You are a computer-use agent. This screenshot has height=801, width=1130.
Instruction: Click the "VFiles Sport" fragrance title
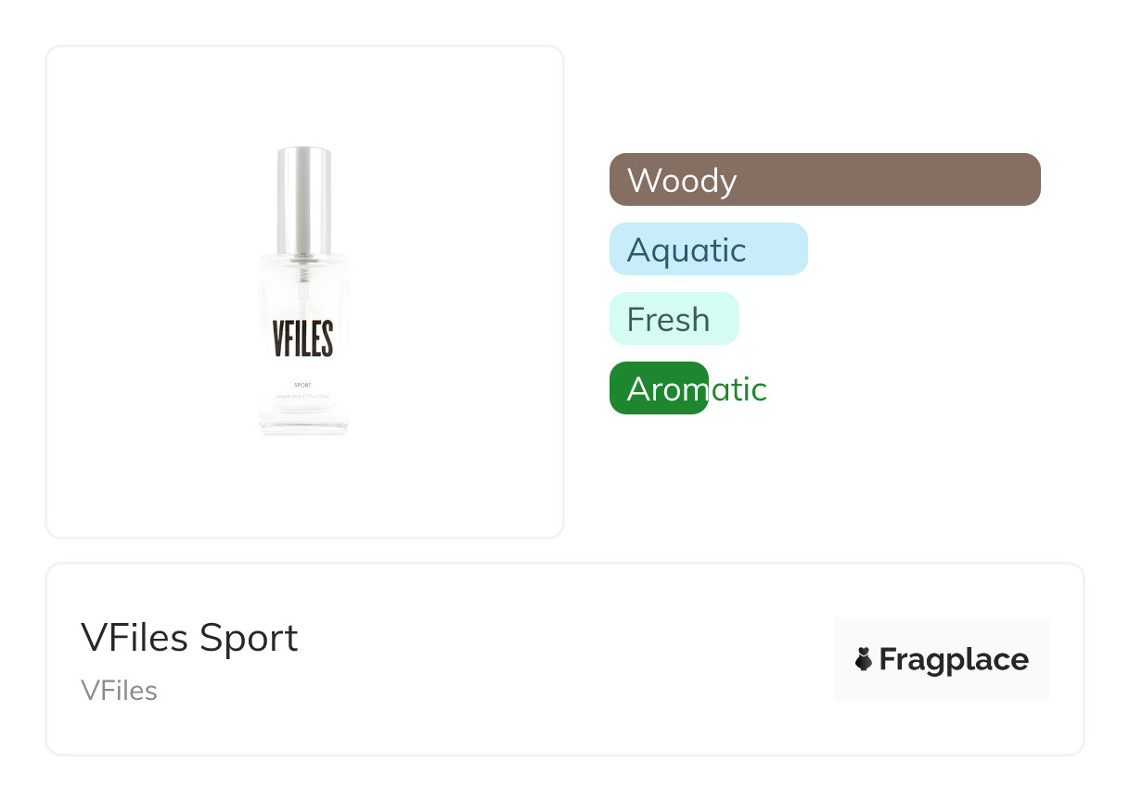[189, 638]
